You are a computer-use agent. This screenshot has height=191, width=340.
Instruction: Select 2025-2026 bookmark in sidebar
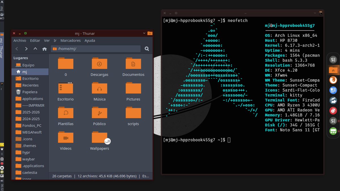point(30,112)
